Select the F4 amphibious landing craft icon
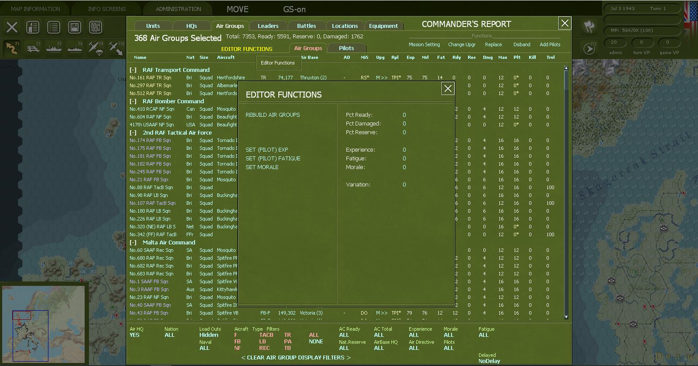The height and width of the screenshot is (366, 698). tap(75, 48)
